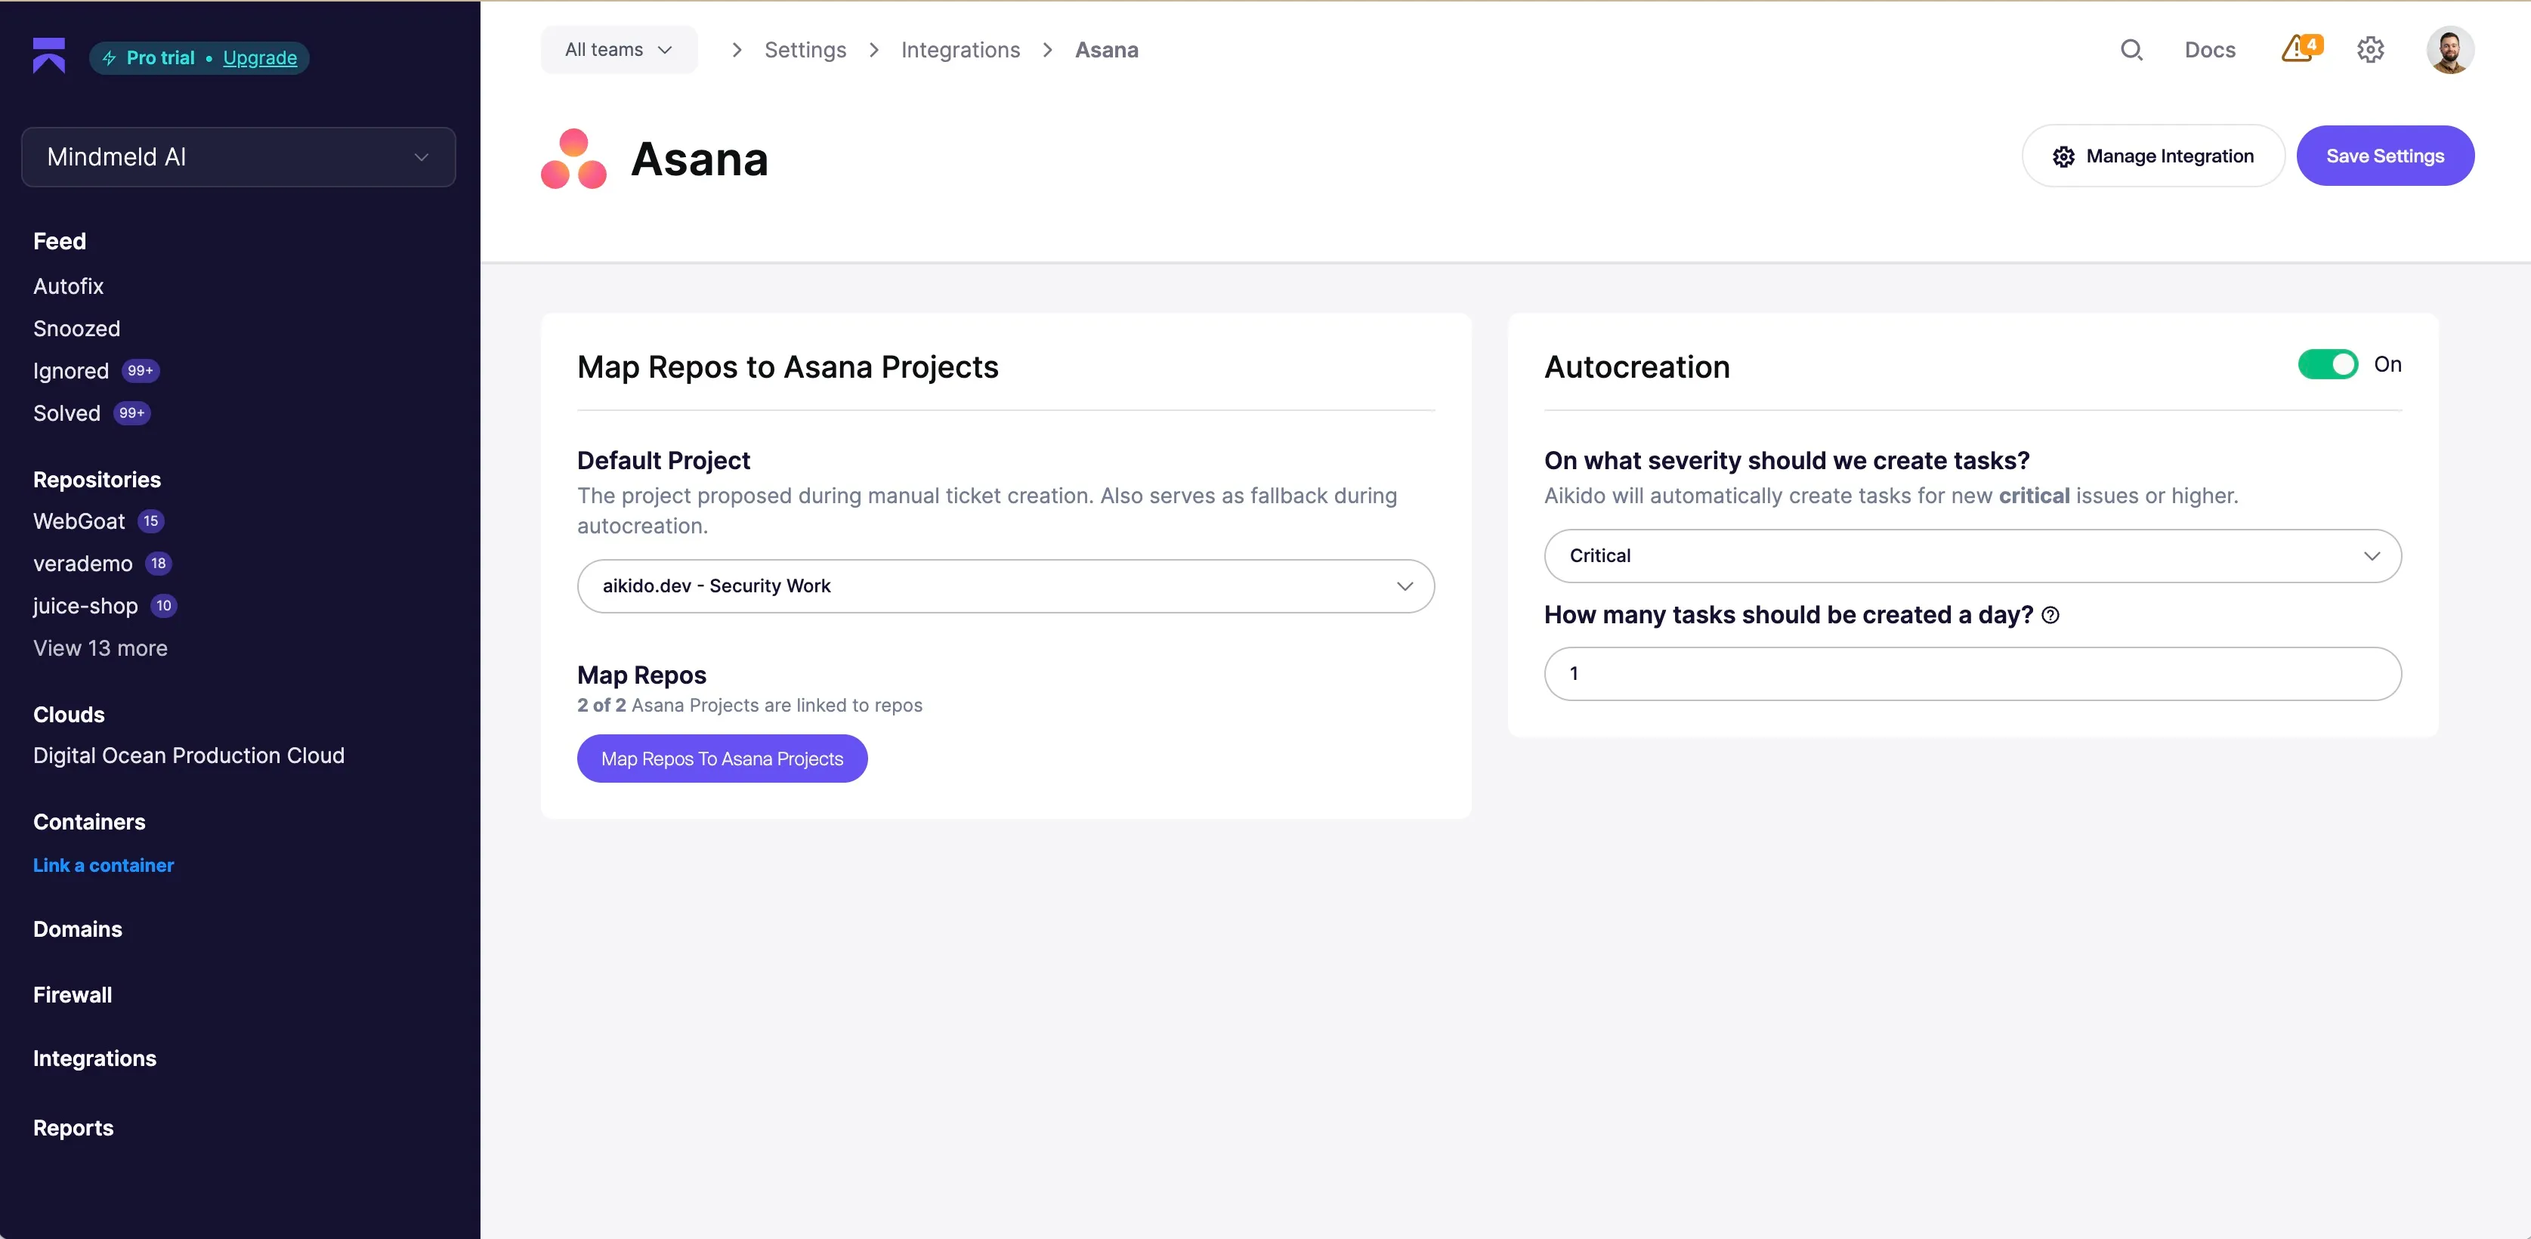
Task: Go to Autofix in sidebar
Action: 68,286
